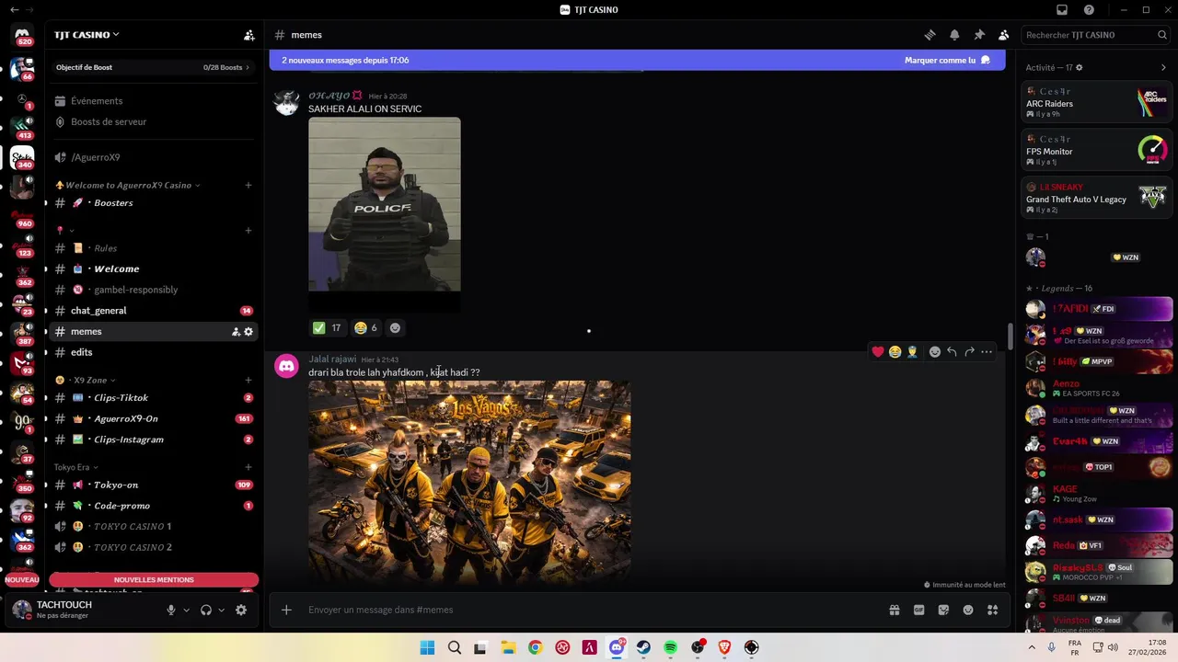Collapse the Tokyo Era category
Screen dimensions: 1178x662
pyautogui.click(x=75, y=467)
